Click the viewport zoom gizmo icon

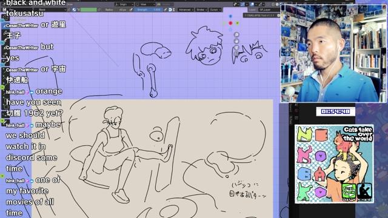(x=236, y=35)
